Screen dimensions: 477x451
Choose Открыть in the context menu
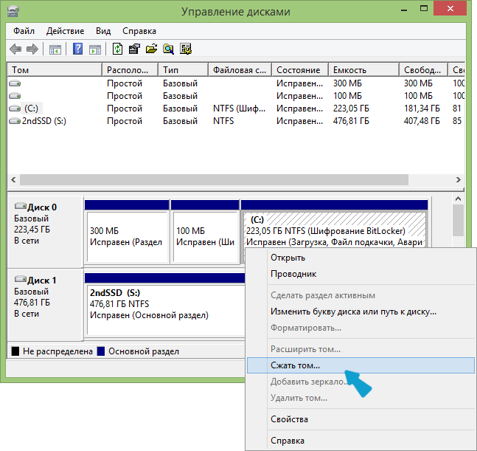click(x=361, y=258)
